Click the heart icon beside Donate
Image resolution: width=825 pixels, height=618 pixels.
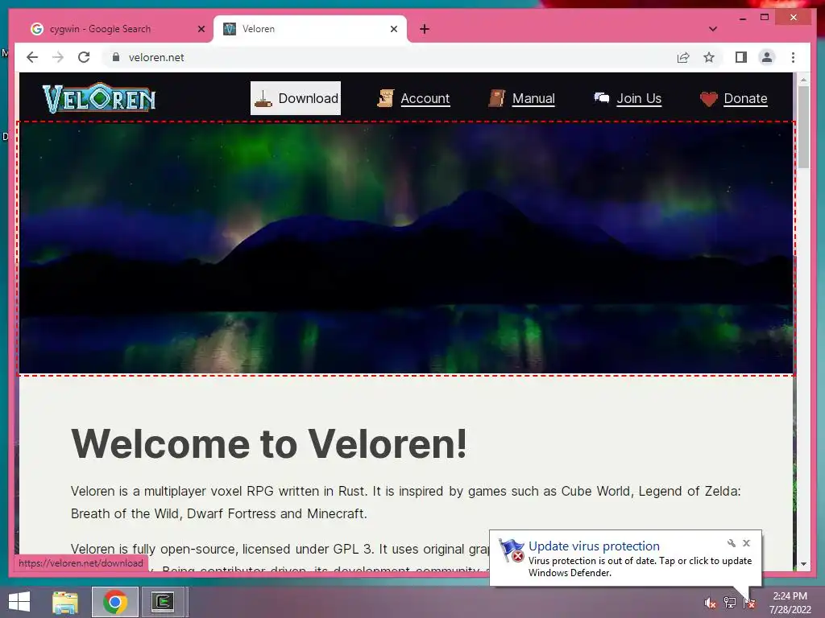709,99
